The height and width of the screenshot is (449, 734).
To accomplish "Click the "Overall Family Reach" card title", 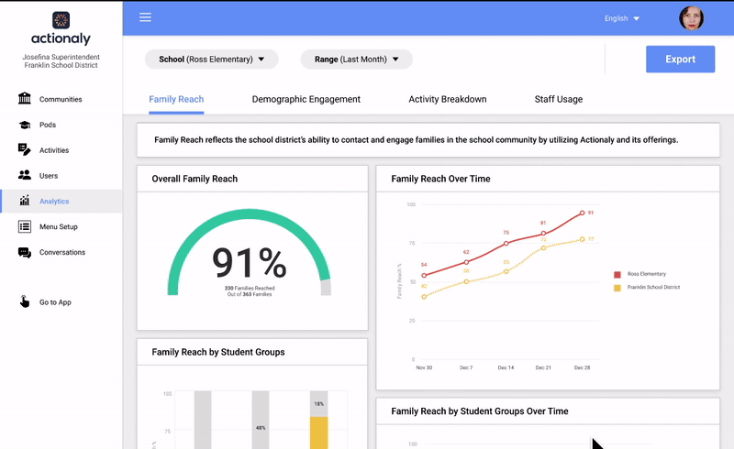I will (x=195, y=179).
